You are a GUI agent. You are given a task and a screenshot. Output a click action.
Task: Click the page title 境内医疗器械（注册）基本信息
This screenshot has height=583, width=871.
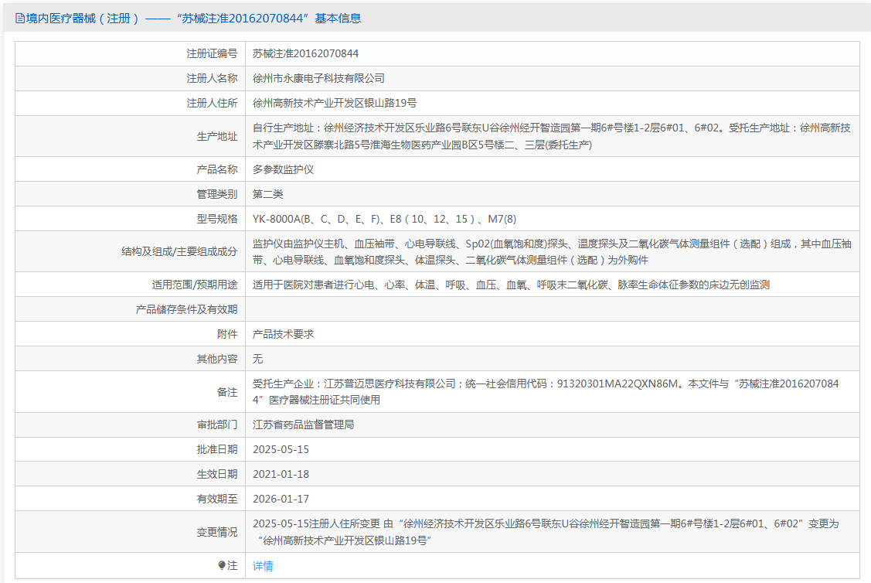(193, 19)
